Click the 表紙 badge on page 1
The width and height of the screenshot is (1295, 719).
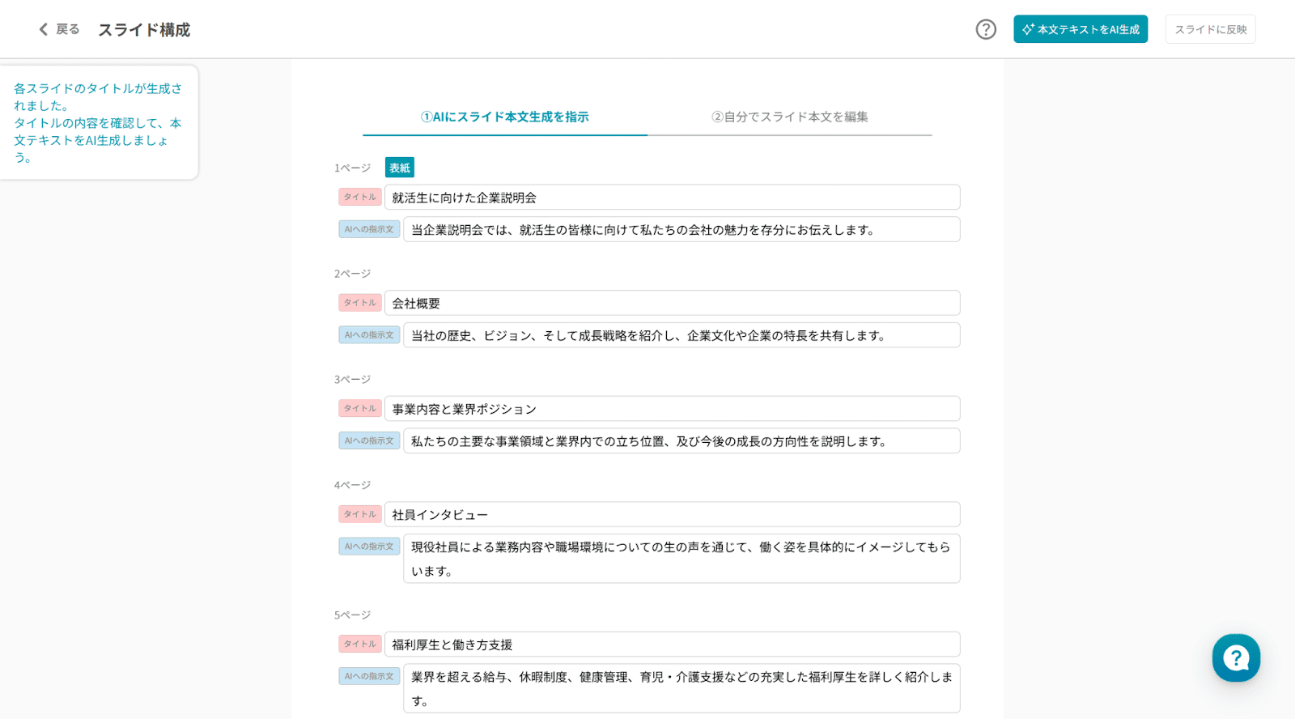pos(400,168)
